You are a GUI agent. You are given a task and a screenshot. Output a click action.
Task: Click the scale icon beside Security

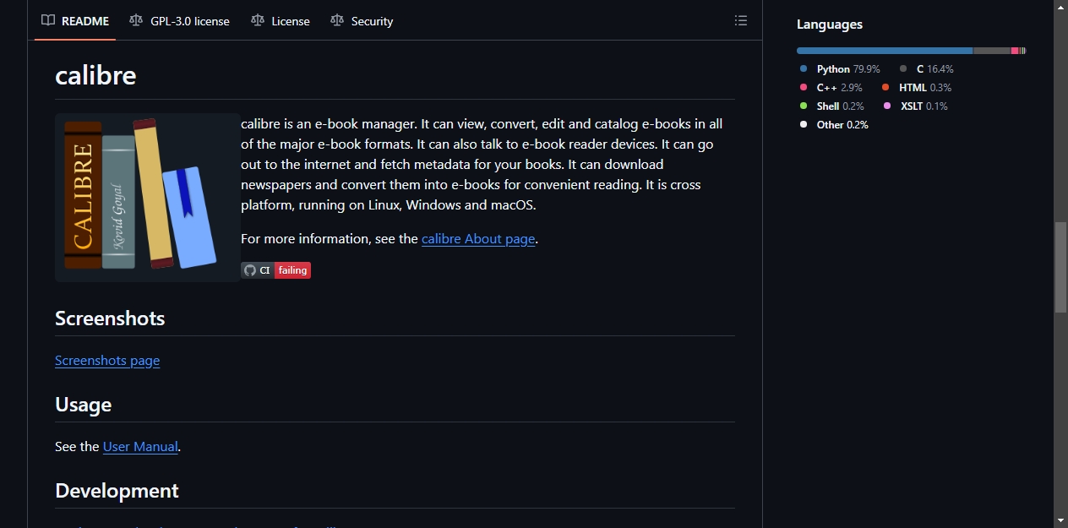point(337,21)
